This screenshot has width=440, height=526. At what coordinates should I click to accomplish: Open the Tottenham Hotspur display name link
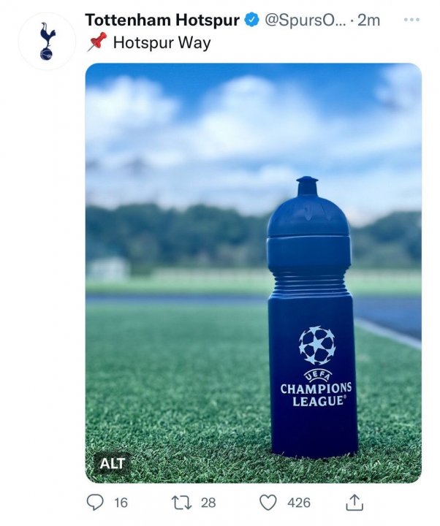point(162,20)
